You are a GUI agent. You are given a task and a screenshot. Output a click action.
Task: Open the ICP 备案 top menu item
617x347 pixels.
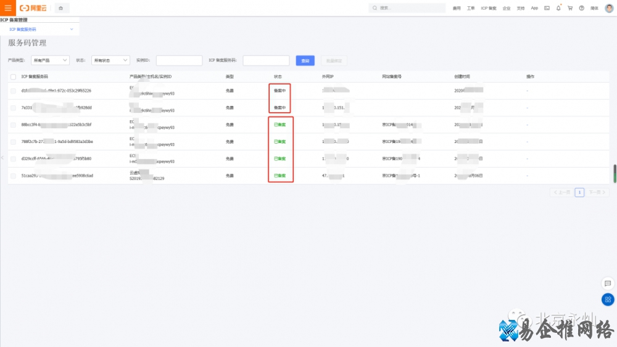point(489,9)
